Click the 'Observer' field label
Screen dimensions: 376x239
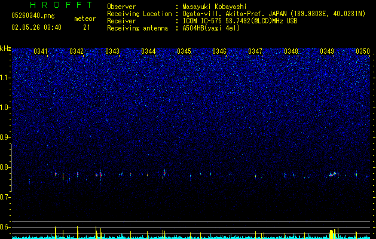121,7
